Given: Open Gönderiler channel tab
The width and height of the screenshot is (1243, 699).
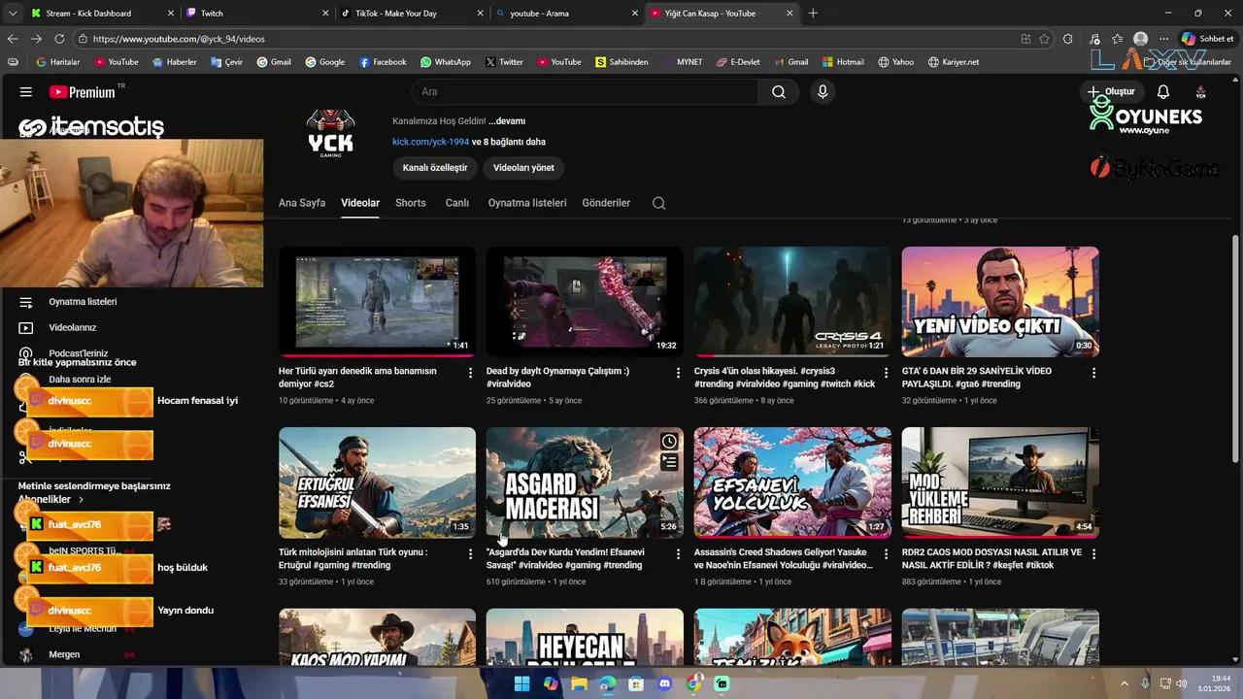Looking at the screenshot, I should (606, 203).
